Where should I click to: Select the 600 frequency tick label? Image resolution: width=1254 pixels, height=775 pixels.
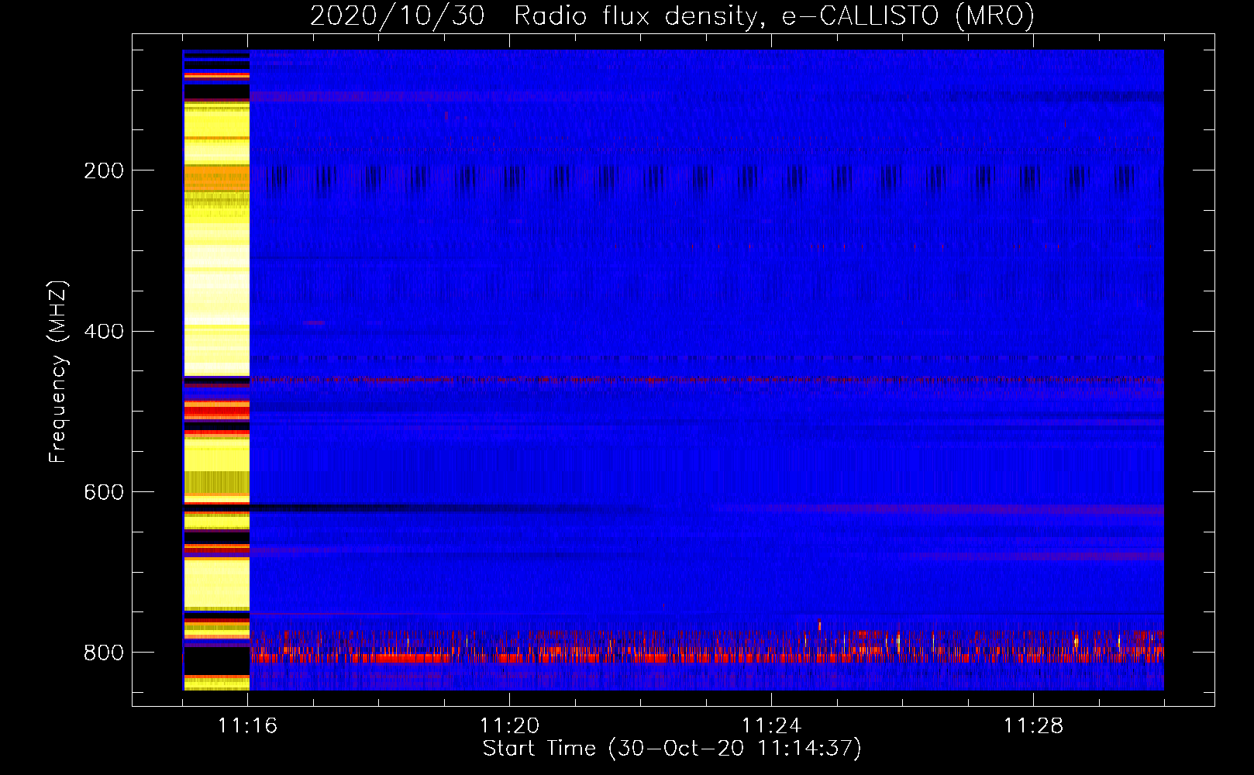pyautogui.click(x=104, y=492)
